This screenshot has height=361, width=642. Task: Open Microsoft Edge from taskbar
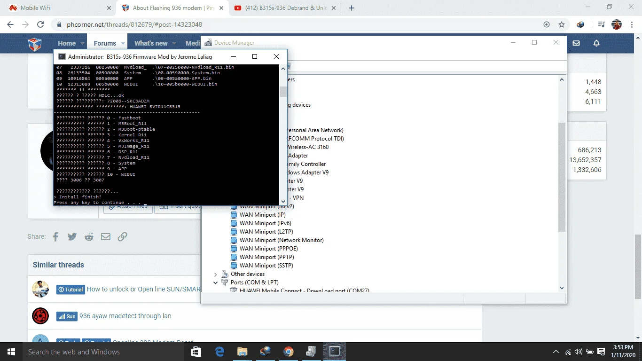pyautogui.click(x=219, y=352)
